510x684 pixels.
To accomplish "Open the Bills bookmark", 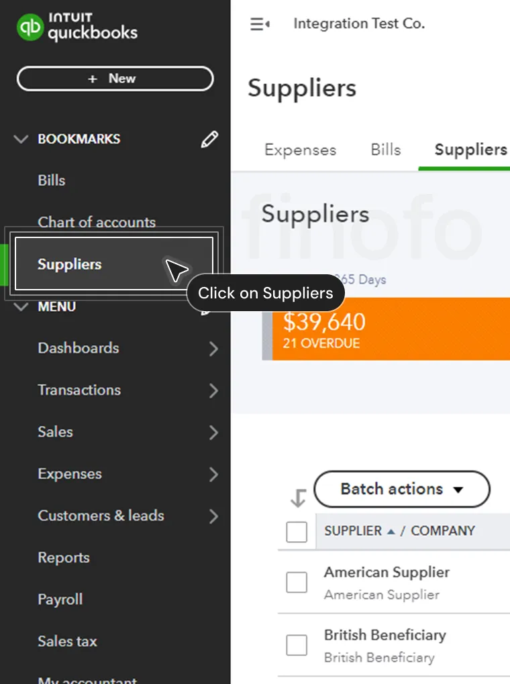I will click(52, 180).
